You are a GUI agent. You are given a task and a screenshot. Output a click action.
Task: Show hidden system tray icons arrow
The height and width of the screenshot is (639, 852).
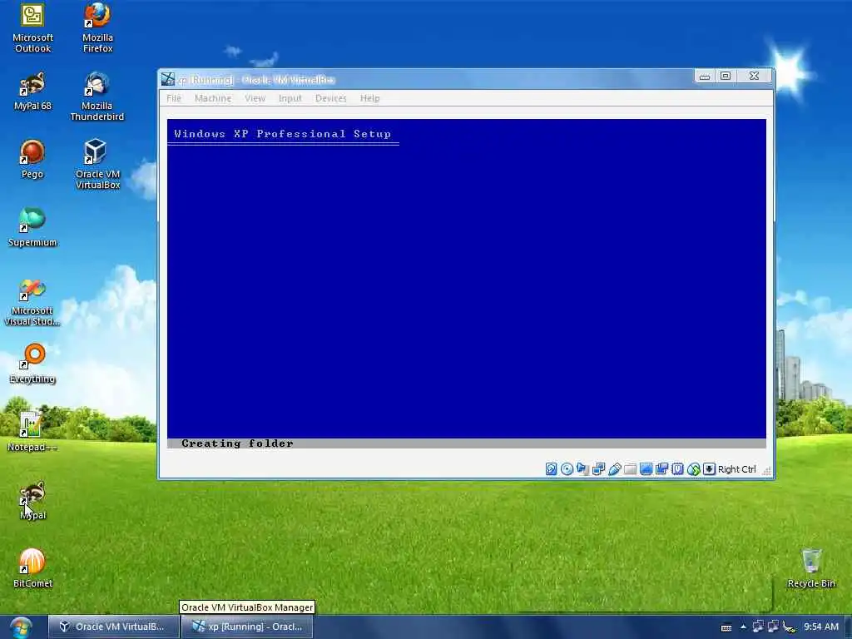tap(743, 627)
